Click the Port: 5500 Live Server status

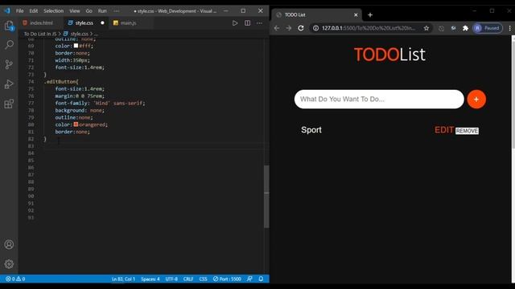click(x=227, y=279)
